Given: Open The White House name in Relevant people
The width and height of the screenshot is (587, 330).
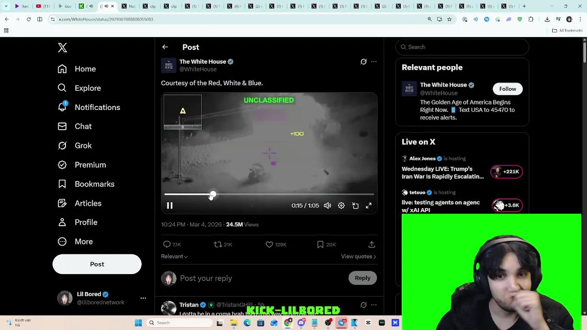Looking at the screenshot, I should [x=443, y=85].
